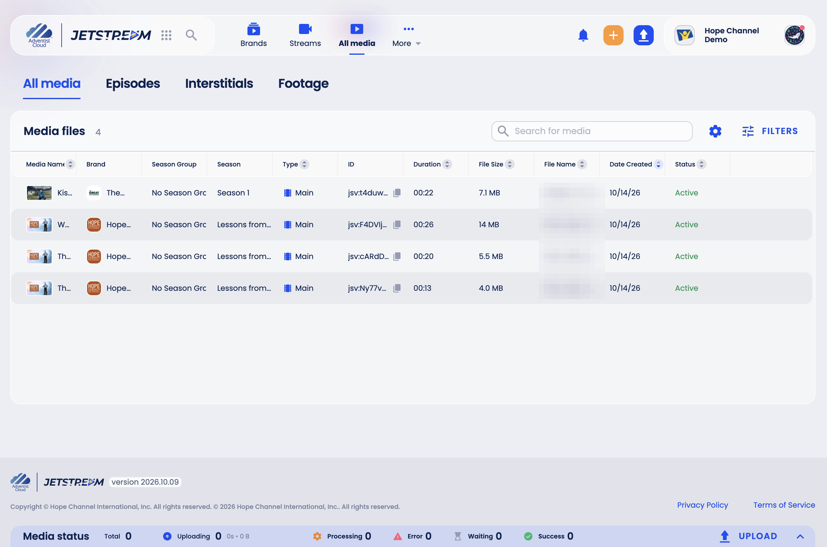Open thumbnail of the Kis... media row
This screenshot has width=827, height=547.
pos(39,193)
